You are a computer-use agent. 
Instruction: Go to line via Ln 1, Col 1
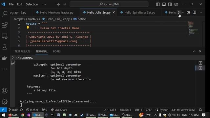[x=110, y=110]
